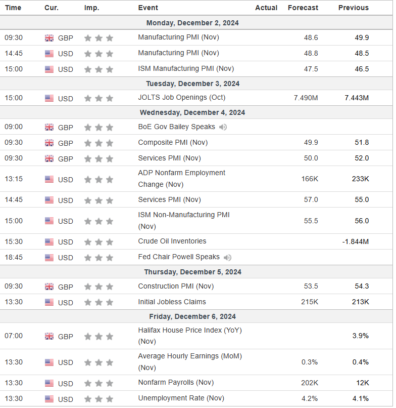Open the ISM Manufacturing PMI (Nov) event
396x408 pixels.
tap(186, 69)
